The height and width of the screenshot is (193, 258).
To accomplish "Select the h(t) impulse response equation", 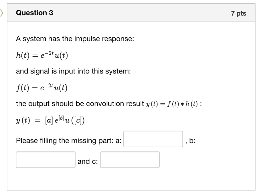I will pyautogui.click(x=42, y=55).
